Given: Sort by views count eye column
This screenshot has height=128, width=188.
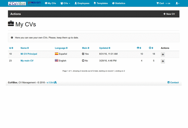Looking at the screenshot, I should [139, 48].
